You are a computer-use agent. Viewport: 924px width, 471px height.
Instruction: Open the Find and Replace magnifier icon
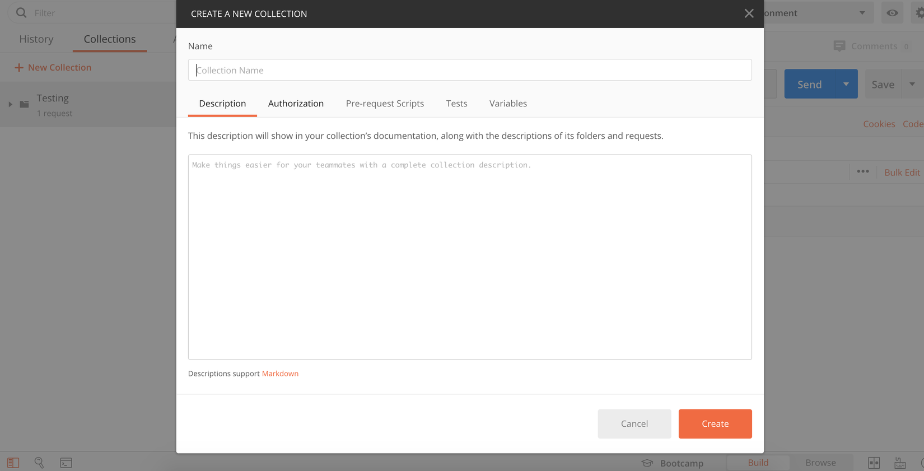pos(39,463)
